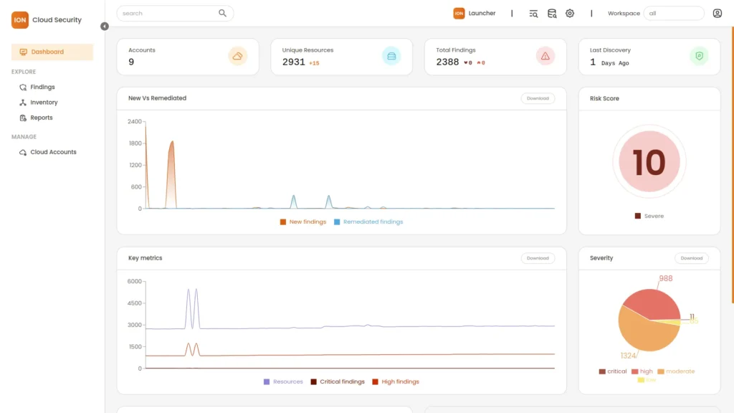734x413 pixels.
Task: Click the Days Ago text
Action: (x=615, y=63)
